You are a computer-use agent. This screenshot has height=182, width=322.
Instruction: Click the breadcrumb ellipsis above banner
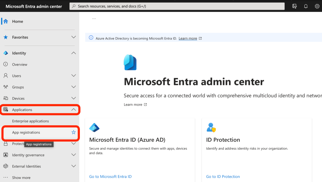[x=94, y=19]
